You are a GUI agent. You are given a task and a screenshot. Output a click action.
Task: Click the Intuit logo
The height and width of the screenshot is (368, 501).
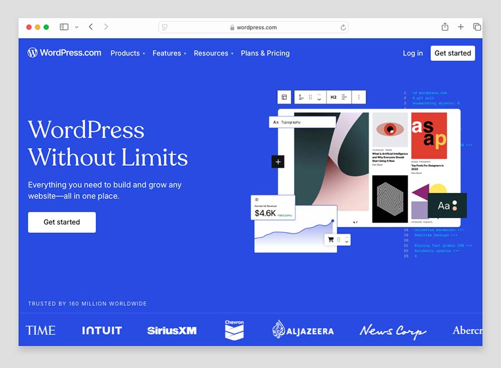pos(102,330)
